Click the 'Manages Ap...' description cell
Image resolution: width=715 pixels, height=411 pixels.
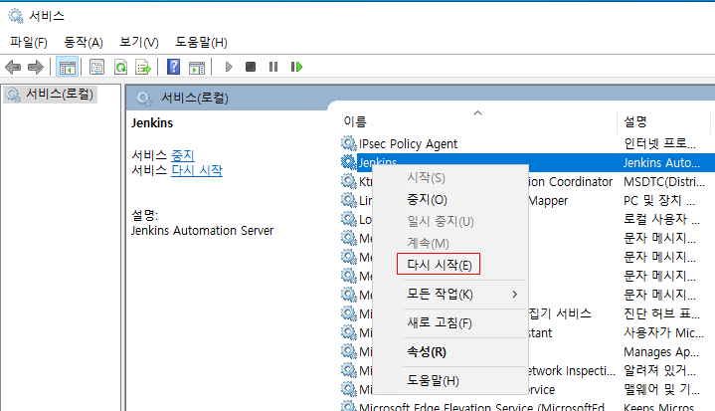coord(660,351)
